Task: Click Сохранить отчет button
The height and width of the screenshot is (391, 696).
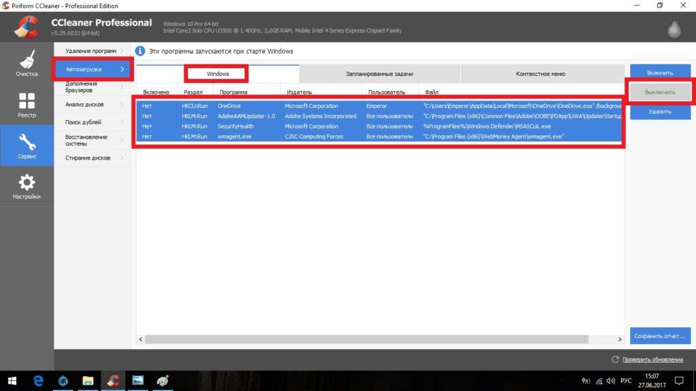Action: click(660, 336)
